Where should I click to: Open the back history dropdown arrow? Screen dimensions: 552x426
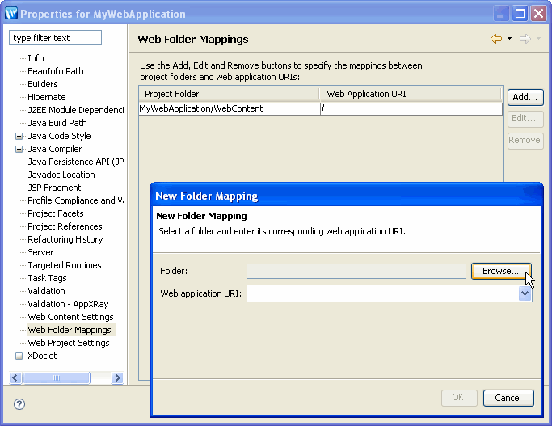(x=509, y=39)
